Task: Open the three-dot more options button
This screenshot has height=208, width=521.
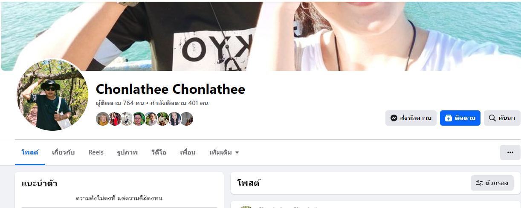Action: [510, 152]
